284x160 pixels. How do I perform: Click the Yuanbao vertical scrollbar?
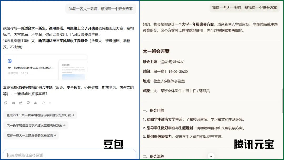click(x=282, y=101)
